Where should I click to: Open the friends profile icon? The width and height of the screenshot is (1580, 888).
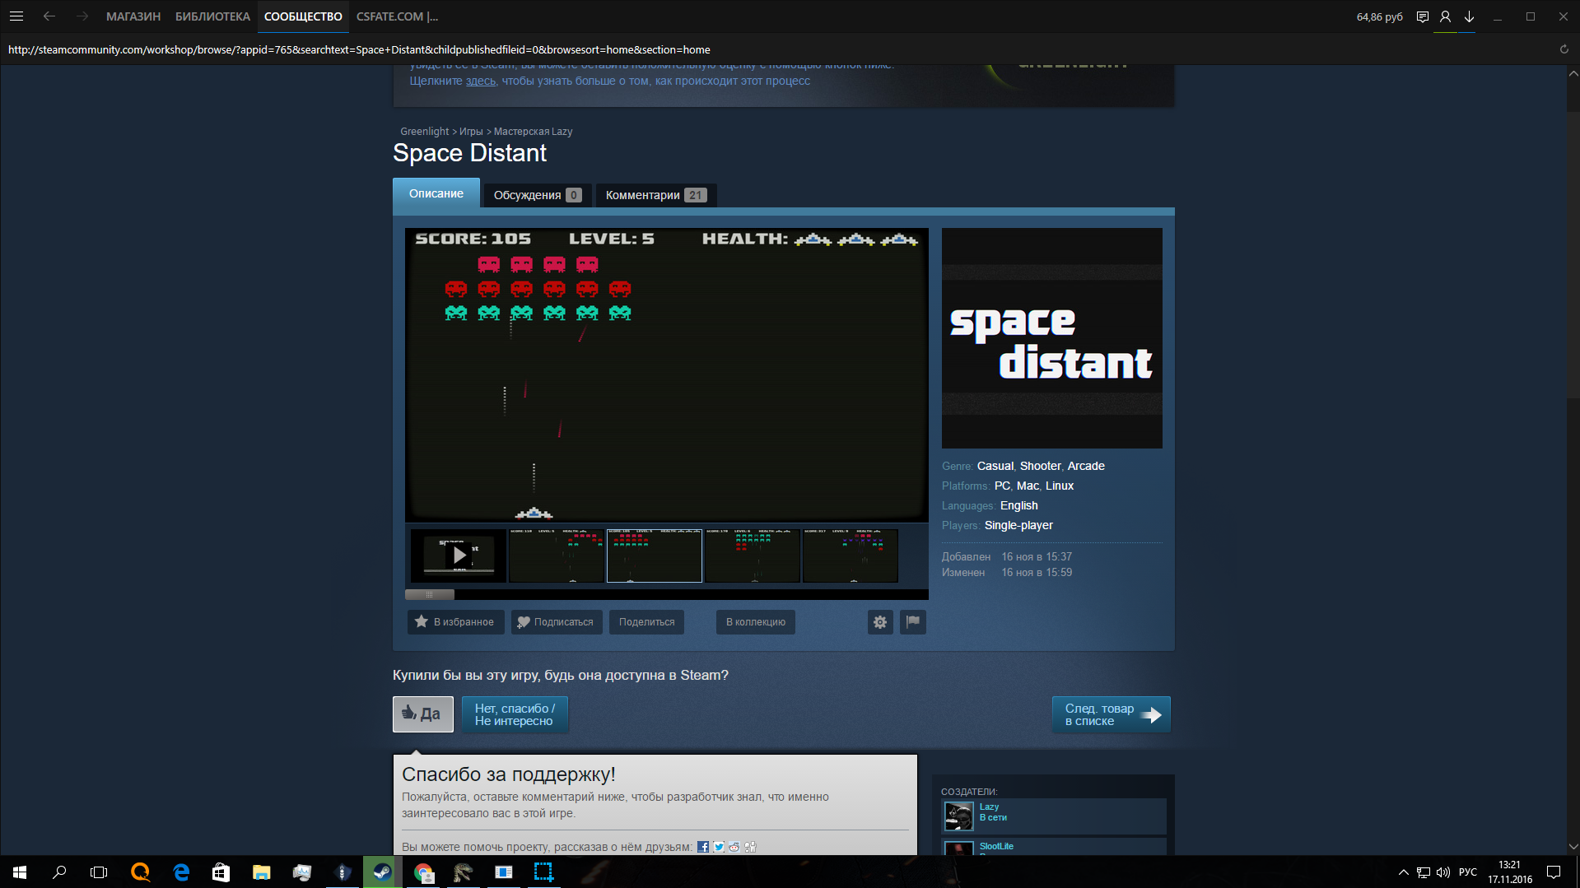pyautogui.click(x=1445, y=16)
